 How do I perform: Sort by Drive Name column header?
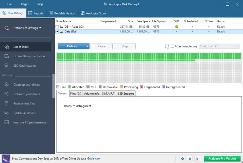(x=63, y=21)
